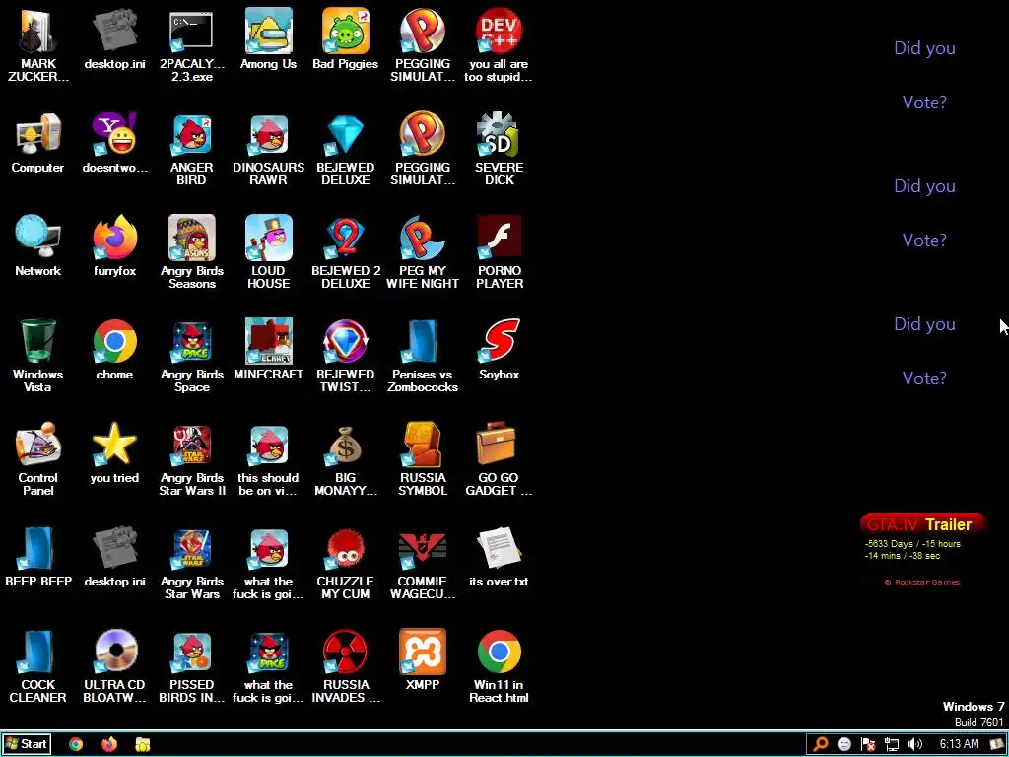The height and width of the screenshot is (757, 1009).
Task: Open Angry Birds Seasons shortcut
Action: click(192, 253)
